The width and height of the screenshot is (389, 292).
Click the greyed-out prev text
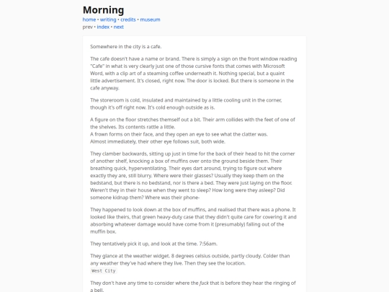coord(88,27)
